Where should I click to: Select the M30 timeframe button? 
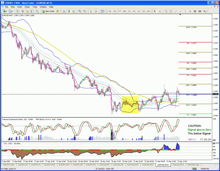pos(125,11)
